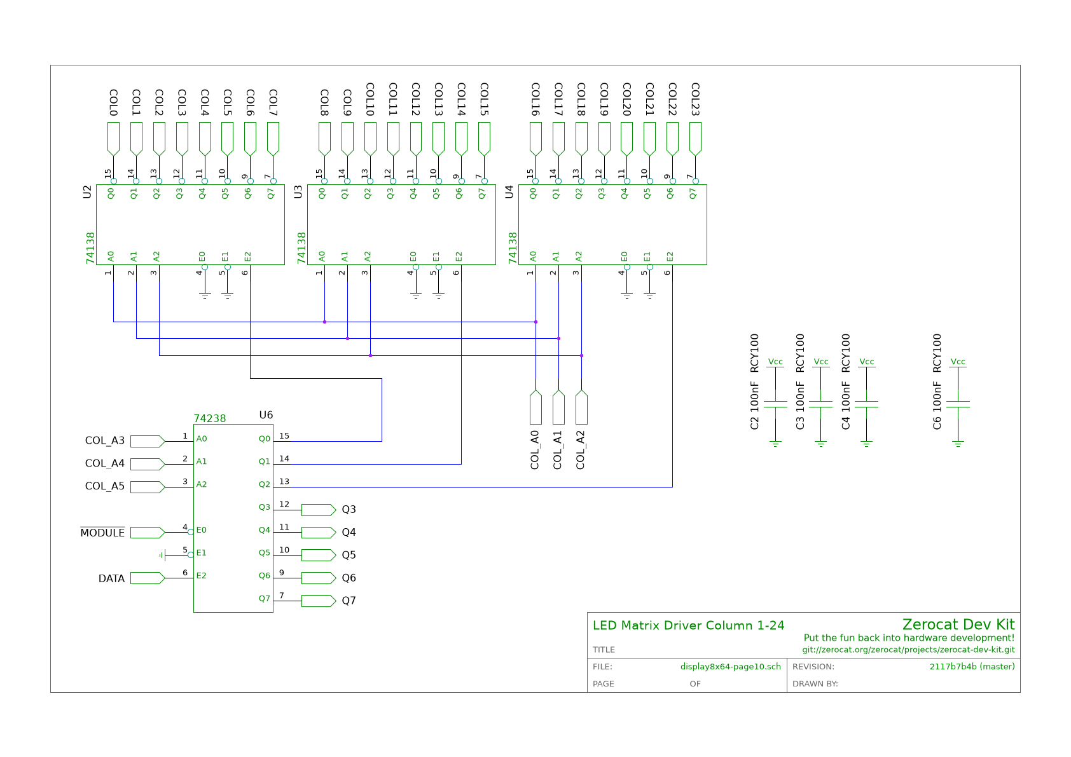Pick the COL_A0 input port symbol

tap(535, 407)
